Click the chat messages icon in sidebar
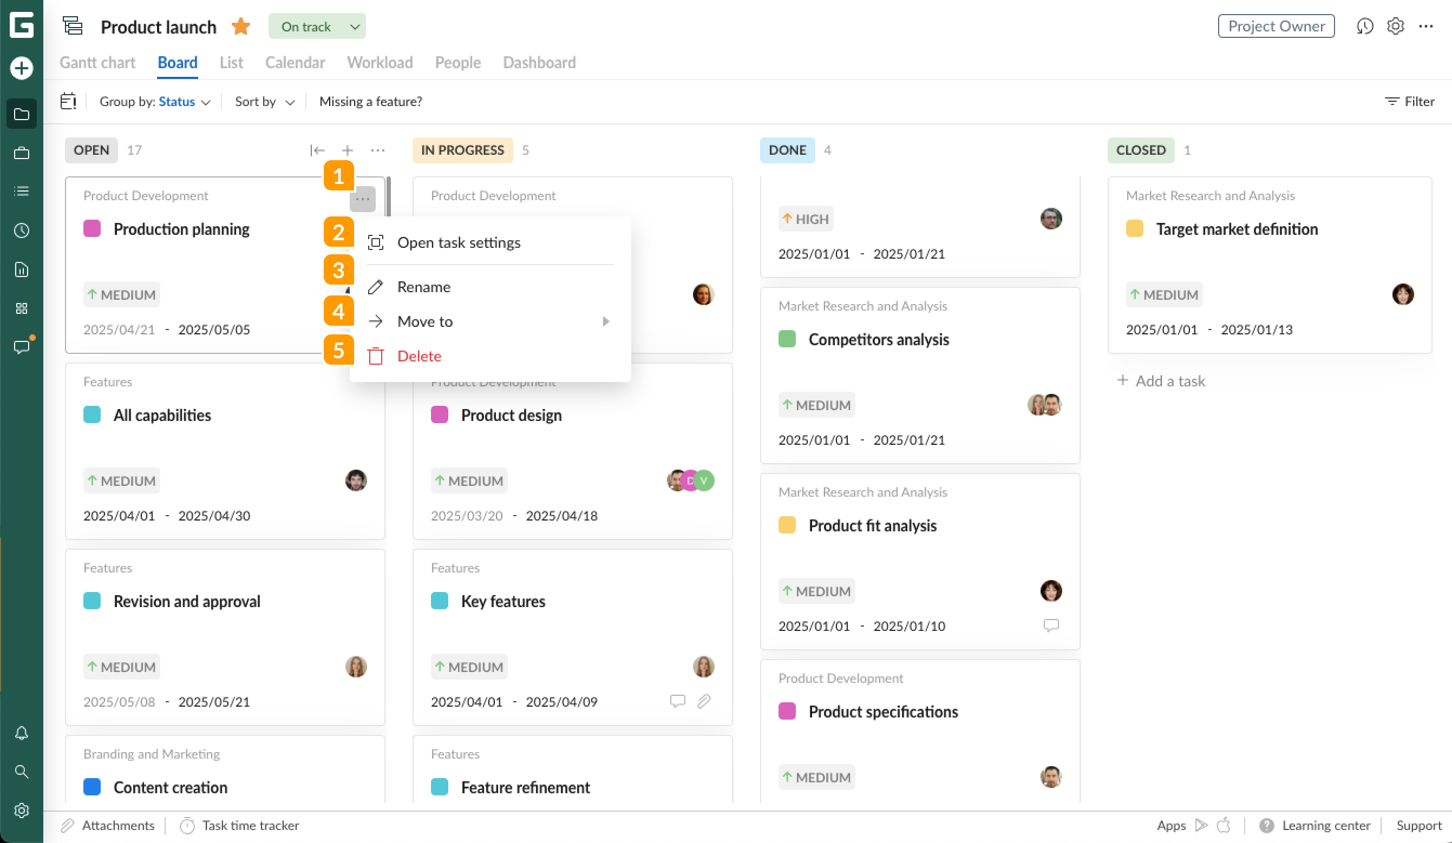1452x843 pixels. coord(21,347)
